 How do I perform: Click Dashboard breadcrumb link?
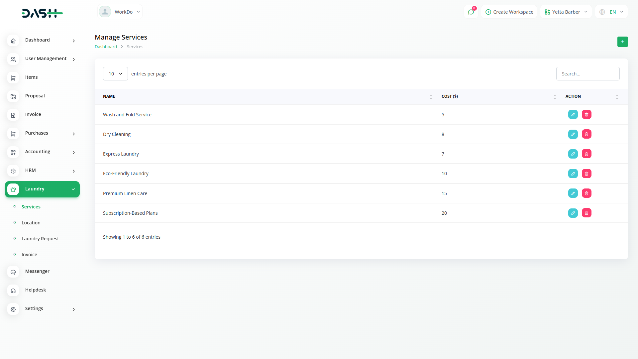point(106,47)
